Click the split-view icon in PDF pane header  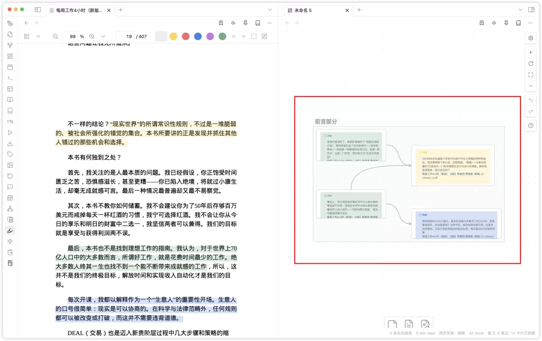point(233,23)
